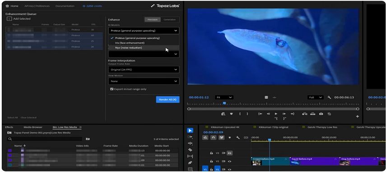
Task: Open timeline wrench display settings
Action: (238, 138)
